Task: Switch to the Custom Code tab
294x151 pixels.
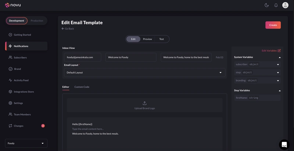Action: 82,87
